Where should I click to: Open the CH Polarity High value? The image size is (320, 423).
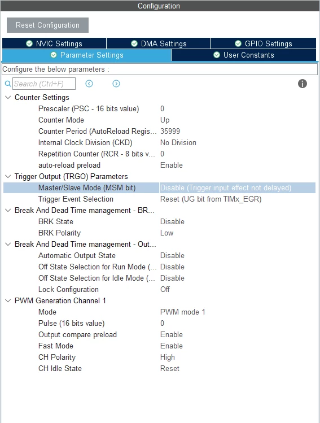(168, 357)
